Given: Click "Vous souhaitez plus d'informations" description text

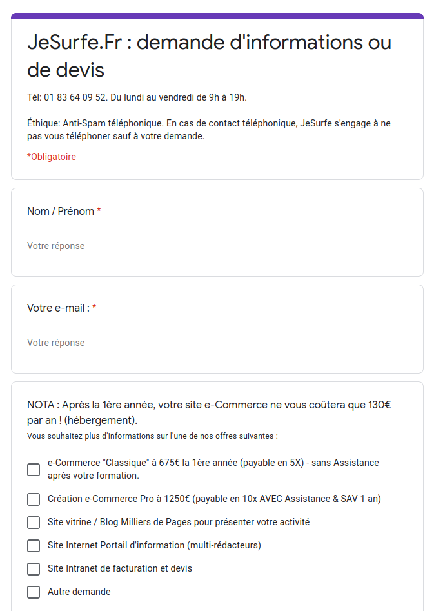Looking at the screenshot, I should (x=152, y=436).
